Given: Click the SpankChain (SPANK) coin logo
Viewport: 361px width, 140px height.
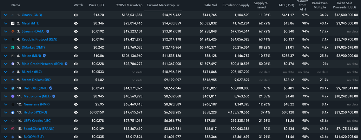Looking at the screenshot, I should [13, 129].
